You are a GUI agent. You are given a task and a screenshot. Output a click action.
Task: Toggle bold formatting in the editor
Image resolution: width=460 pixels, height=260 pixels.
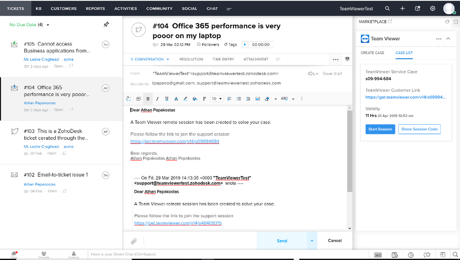pyautogui.click(x=148, y=99)
